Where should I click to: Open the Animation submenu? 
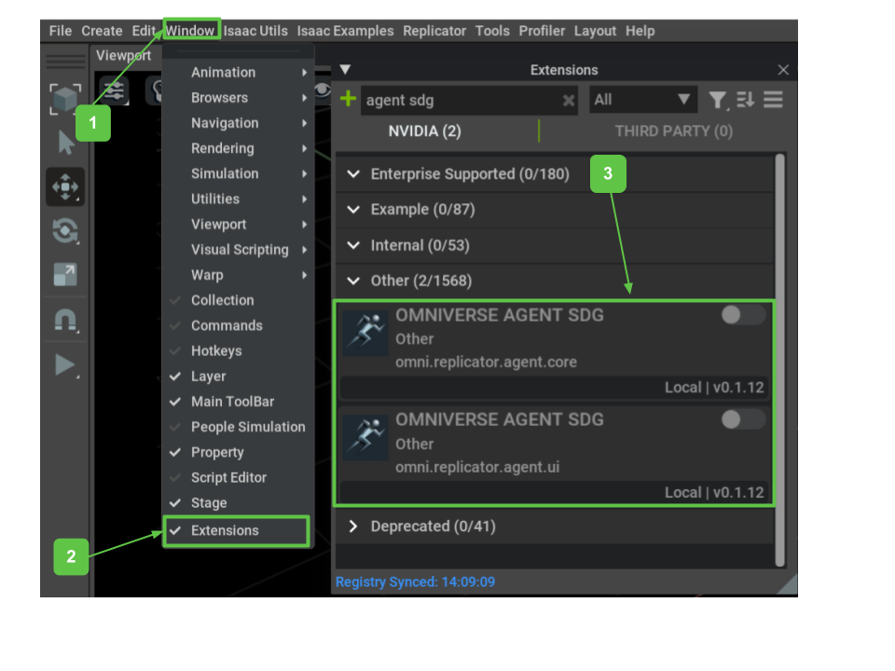click(x=239, y=73)
